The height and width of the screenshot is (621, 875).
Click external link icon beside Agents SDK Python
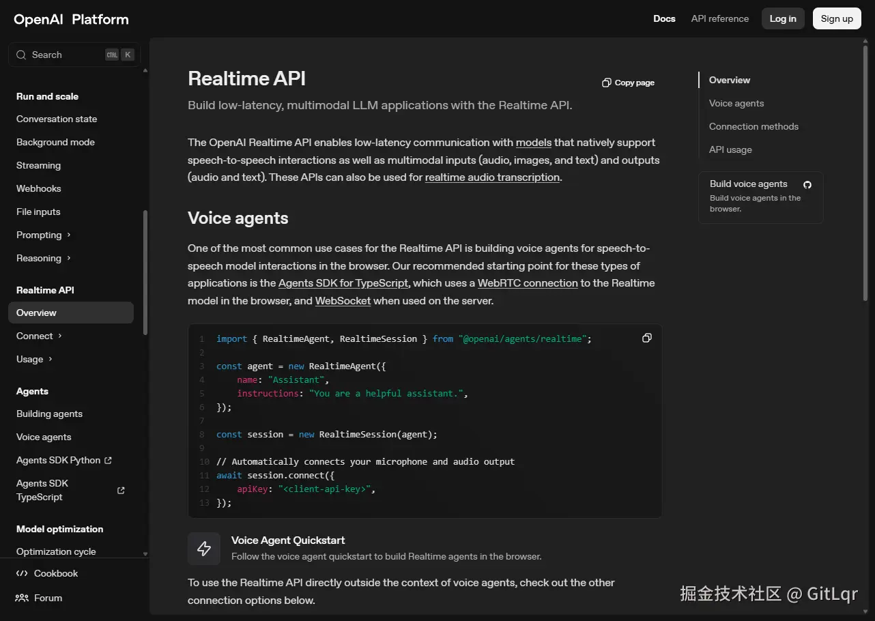tap(108, 460)
